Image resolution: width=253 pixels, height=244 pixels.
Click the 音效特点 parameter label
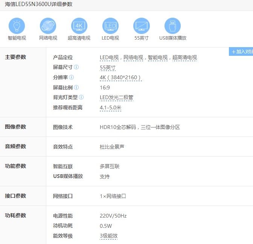tap(63, 147)
